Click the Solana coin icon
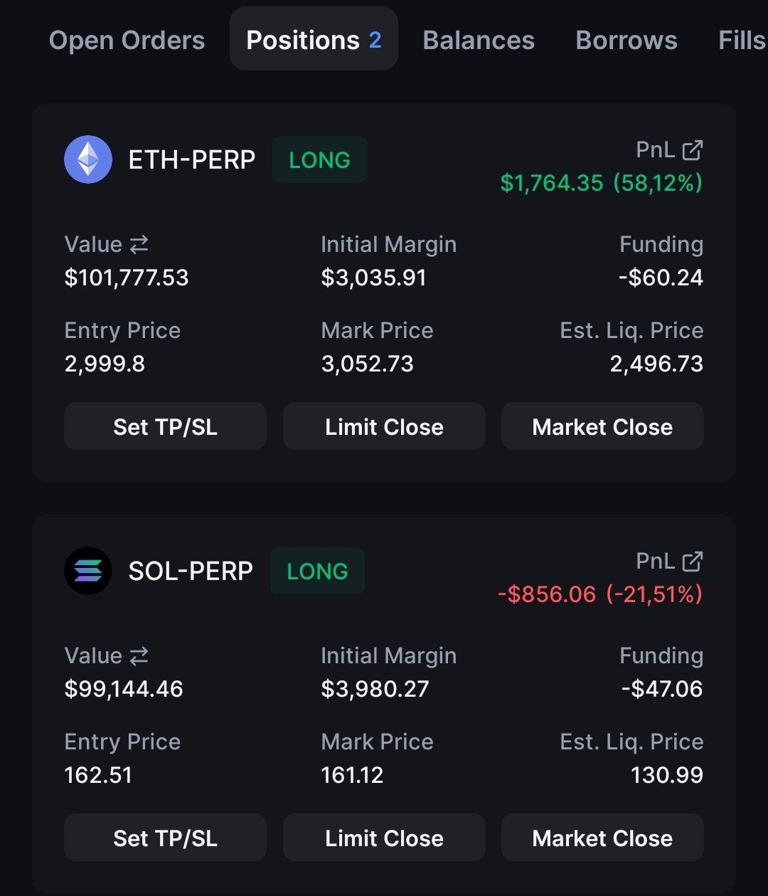 click(x=88, y=571)
